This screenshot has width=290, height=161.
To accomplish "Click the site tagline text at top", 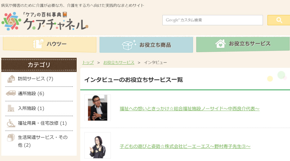I will pyautogui.click(x=72, y=5).
